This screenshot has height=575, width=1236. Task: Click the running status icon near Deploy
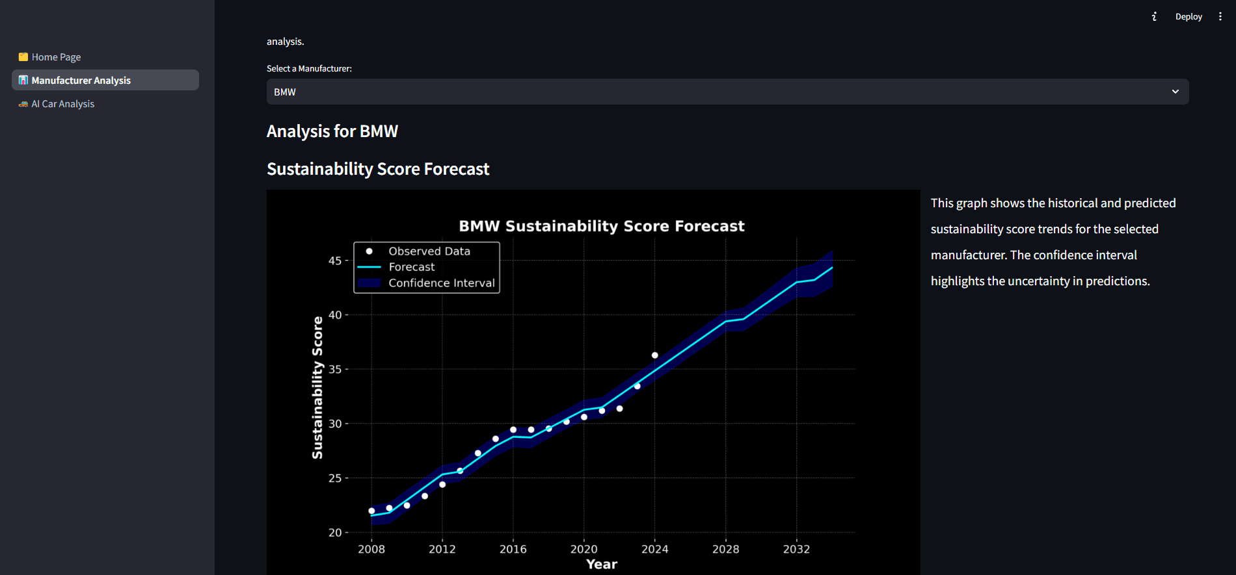click(1154, 17)
